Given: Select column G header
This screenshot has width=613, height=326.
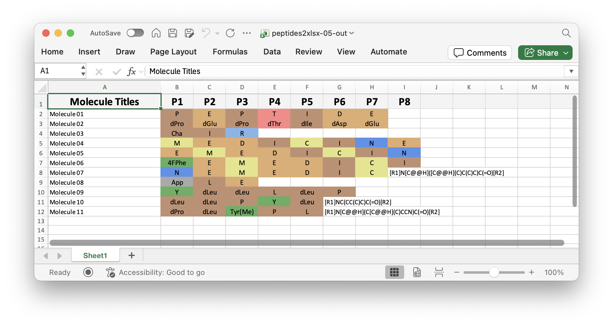Looking at the screenshot, I should coord(339,87).
